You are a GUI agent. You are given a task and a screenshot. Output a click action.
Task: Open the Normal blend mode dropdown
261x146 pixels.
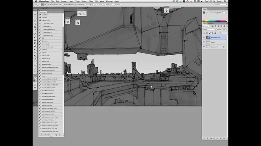click(209, 30)
